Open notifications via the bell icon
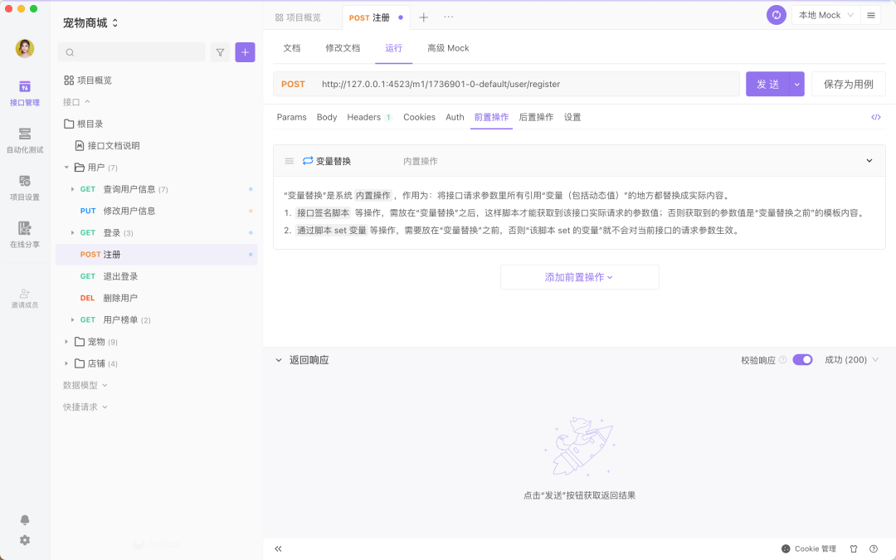The height and width of the screenshot is (560, 896). click(x=25, y=520)
